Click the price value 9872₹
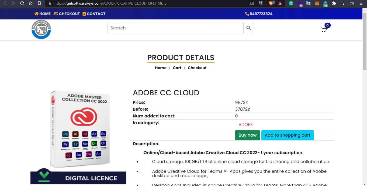 click(x=241, y=103)
